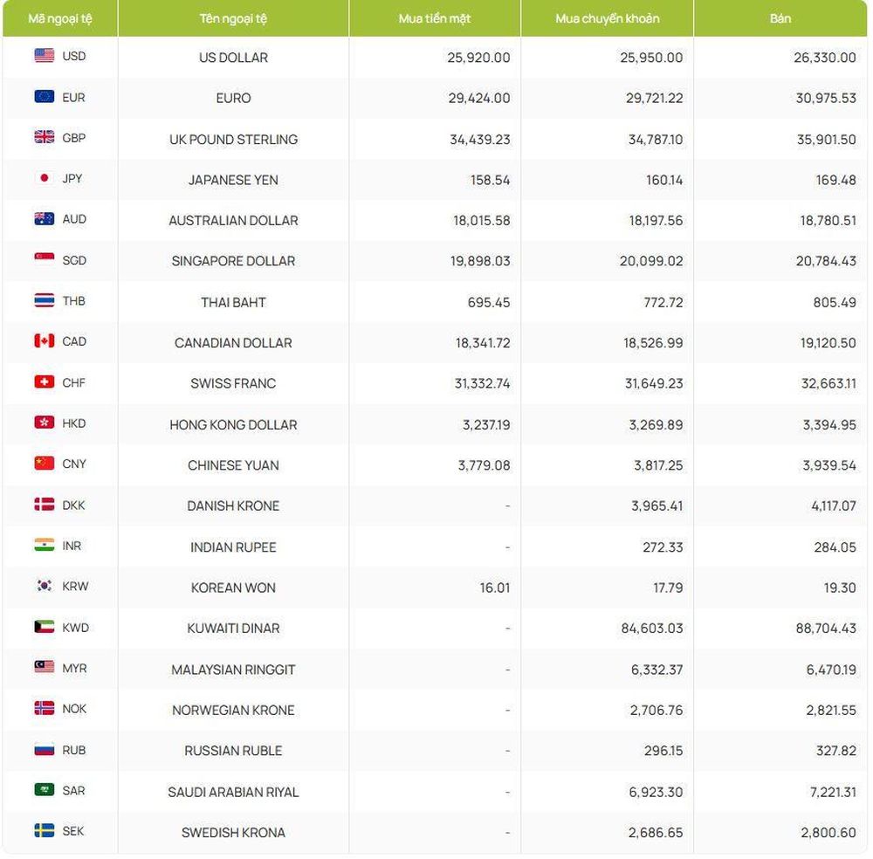Select the KUWAITI DINAR currency name
This screenshot has width=873, height=859.
click(x=233, y=628)
